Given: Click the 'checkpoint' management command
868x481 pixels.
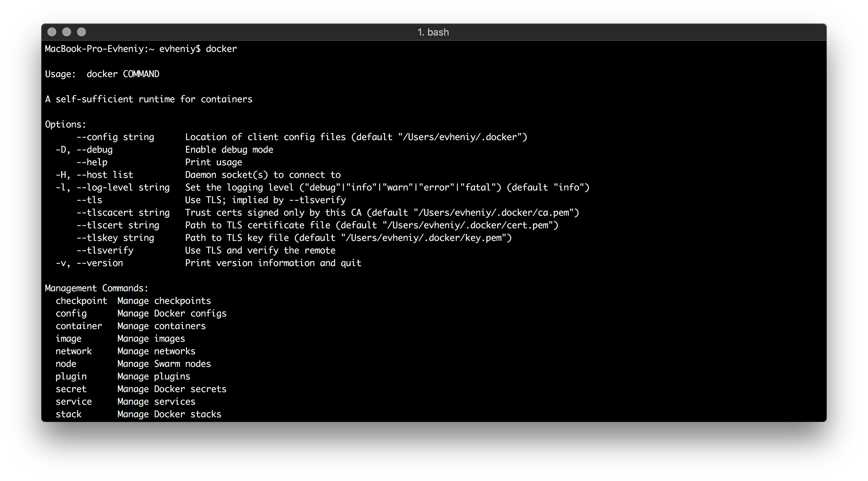Looking at the screenshot, I should (x=81, y=301).
